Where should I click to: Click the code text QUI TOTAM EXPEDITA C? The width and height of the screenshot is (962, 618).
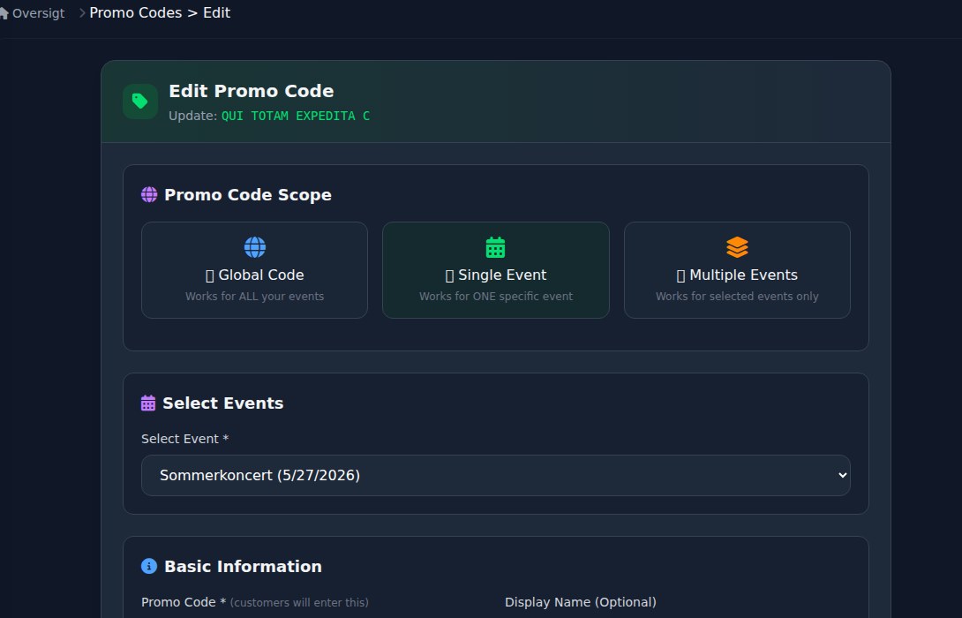pos(295,116)
